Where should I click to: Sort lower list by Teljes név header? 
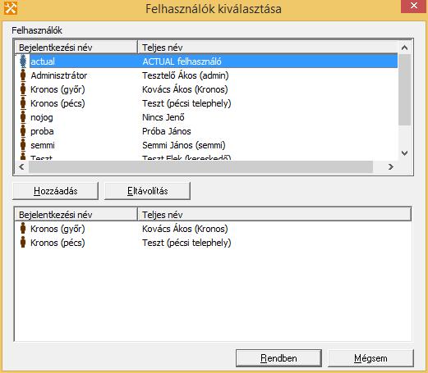tap(274, 215)
